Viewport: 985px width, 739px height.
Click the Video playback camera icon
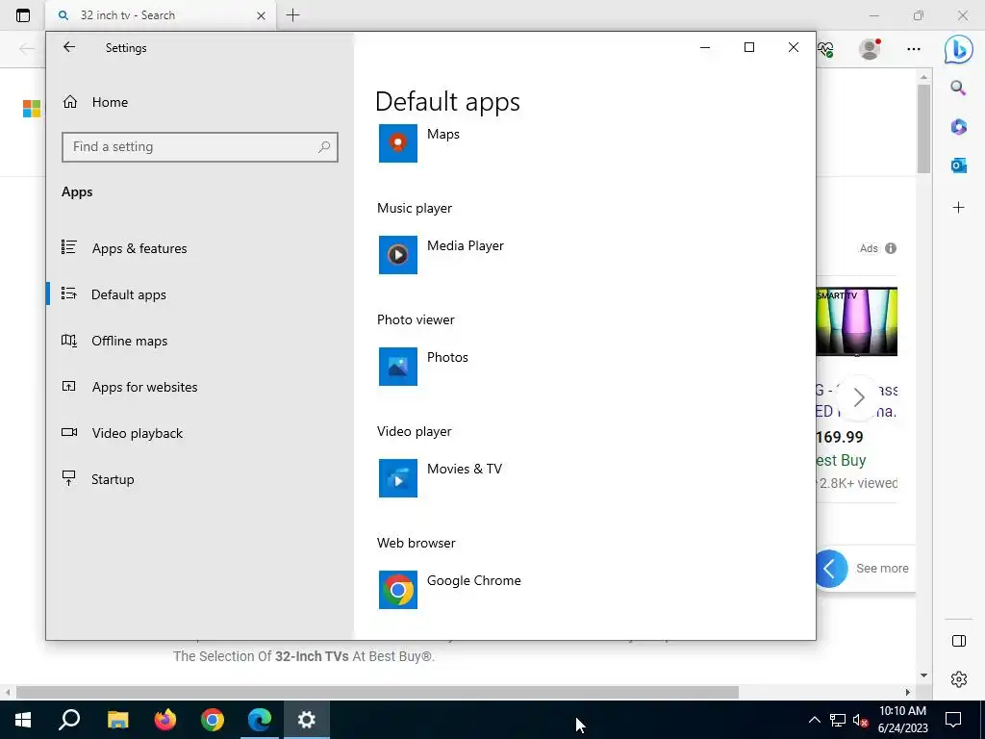click(x=69, y=432)
